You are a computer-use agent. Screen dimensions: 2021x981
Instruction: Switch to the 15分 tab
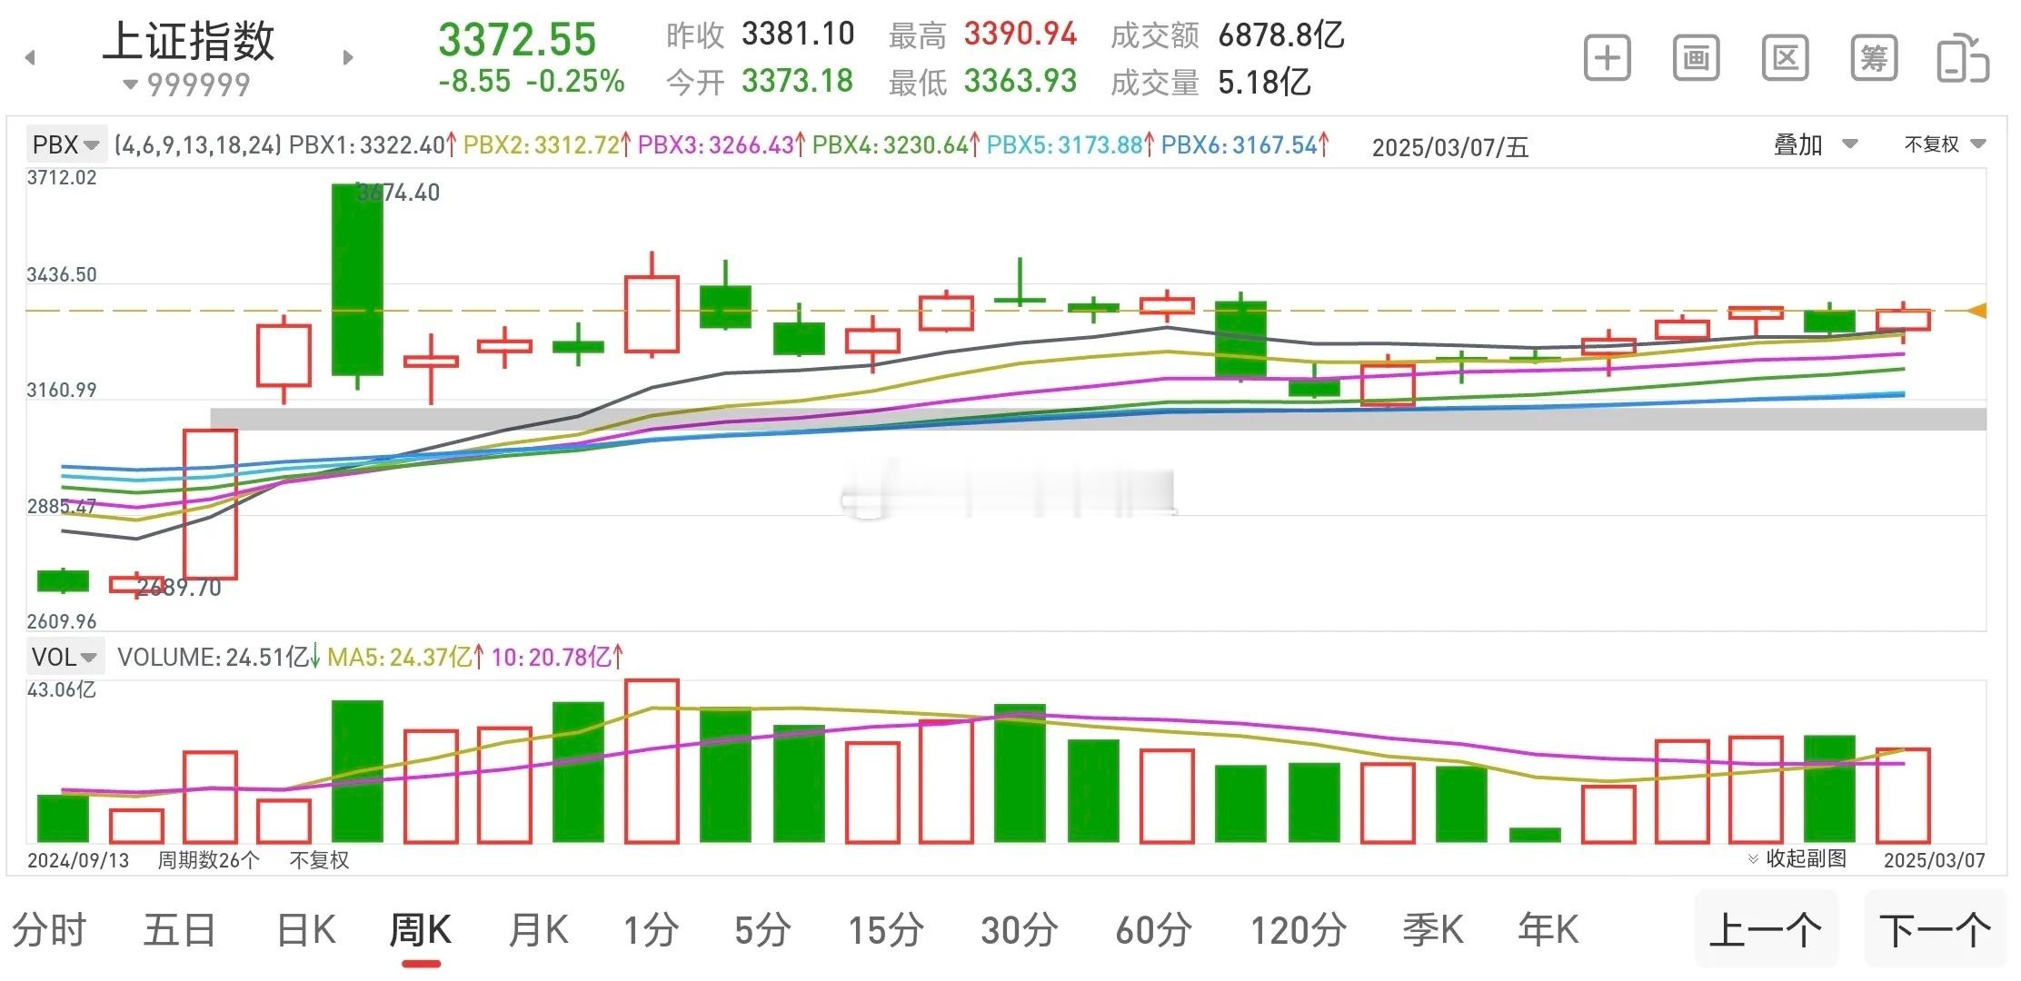pyautogui.click(x=886, y=930)
